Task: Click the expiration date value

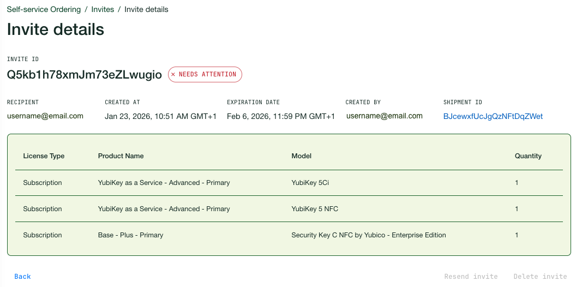Action: tap(281, 116)
